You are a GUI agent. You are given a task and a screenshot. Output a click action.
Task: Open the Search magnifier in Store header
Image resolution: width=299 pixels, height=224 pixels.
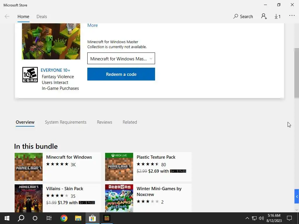(x=243, y=16)
